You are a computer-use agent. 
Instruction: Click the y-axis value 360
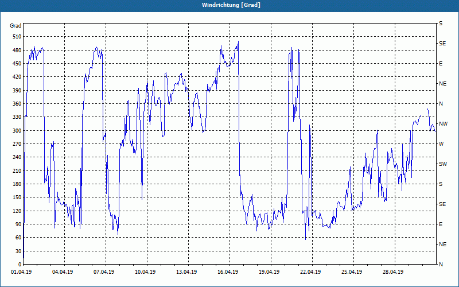17,104
